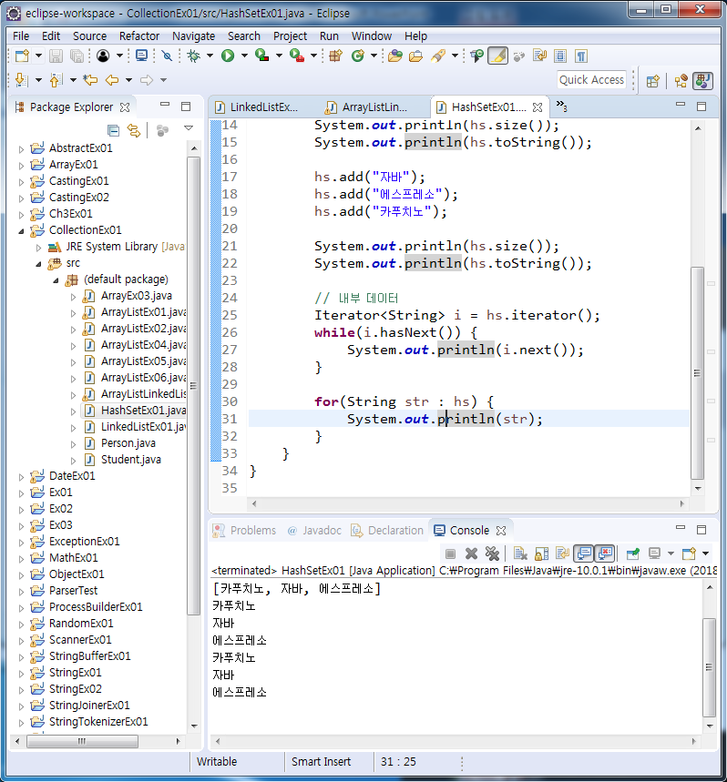Expand JRE System Library node

(x=38, y=248)
